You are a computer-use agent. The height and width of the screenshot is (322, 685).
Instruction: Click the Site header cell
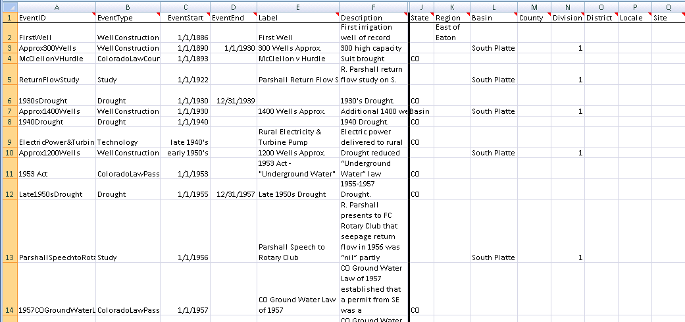(x=669, y=18)
